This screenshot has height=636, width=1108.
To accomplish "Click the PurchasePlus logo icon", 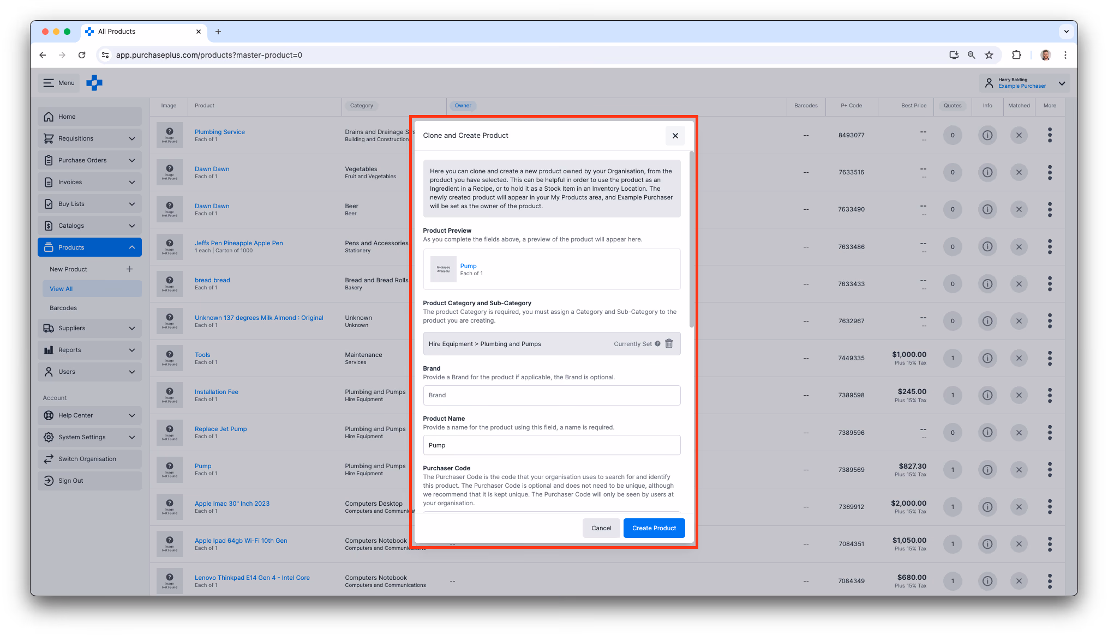I will (x=94, y=83).
